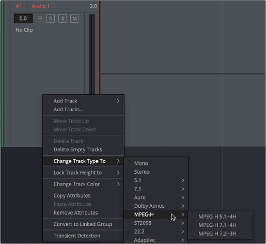Mute the Audio 1 track
Viewport: 266px width, 244px height.
pyautogui.click(x=74, y=19)
